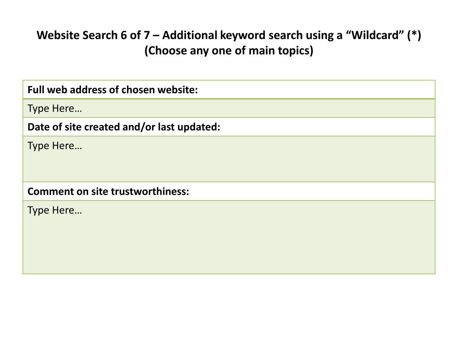Viewport: 458px width, 344px height.
Task: Click the "Additional keyword search" phrase in title
Action: click(x=217, y=35)
